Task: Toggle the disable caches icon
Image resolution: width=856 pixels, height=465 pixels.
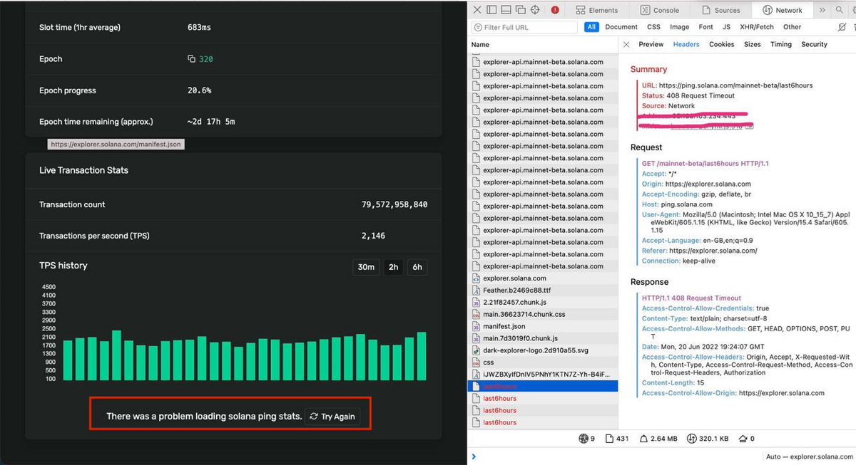Action: (x=842, y=27)
